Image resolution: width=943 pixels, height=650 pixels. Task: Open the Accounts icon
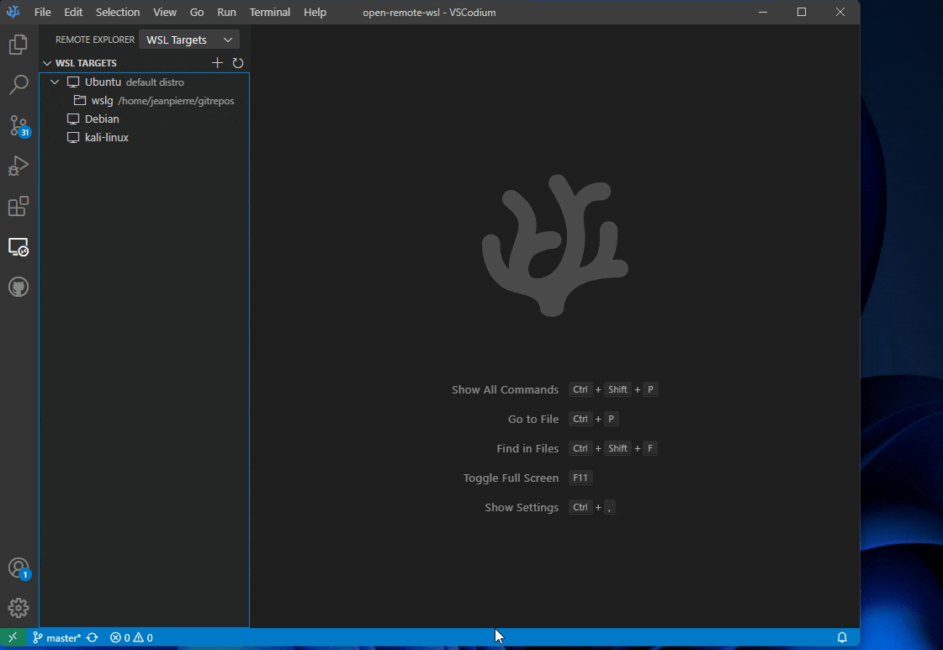[x=19, y=568]
